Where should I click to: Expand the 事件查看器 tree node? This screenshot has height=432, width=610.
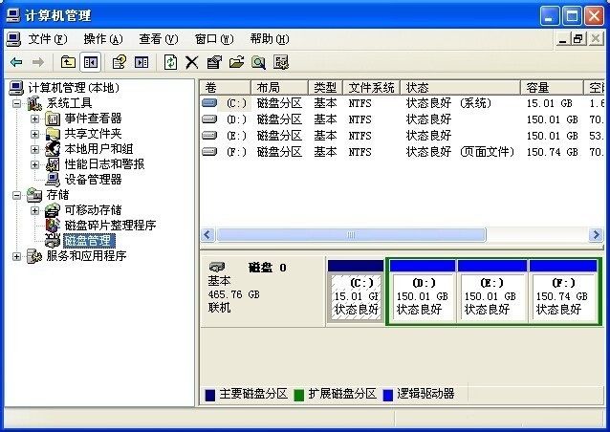pos(35,119)
